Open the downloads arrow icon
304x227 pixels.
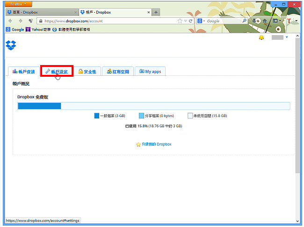pos(254,21)
